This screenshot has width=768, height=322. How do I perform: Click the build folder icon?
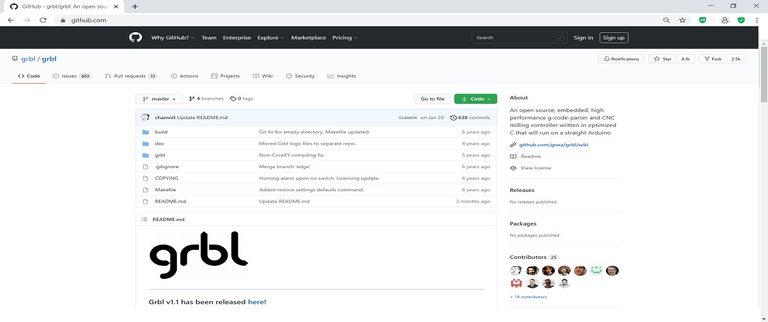tap(145, 132)
